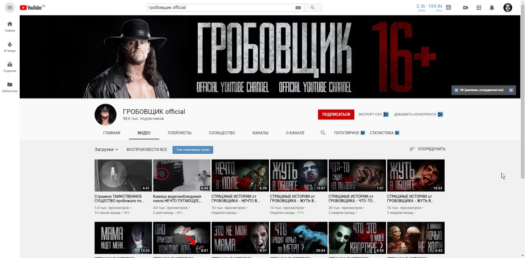Open notifications bell
The image size is (525, 258).
(x=492, y=7)
